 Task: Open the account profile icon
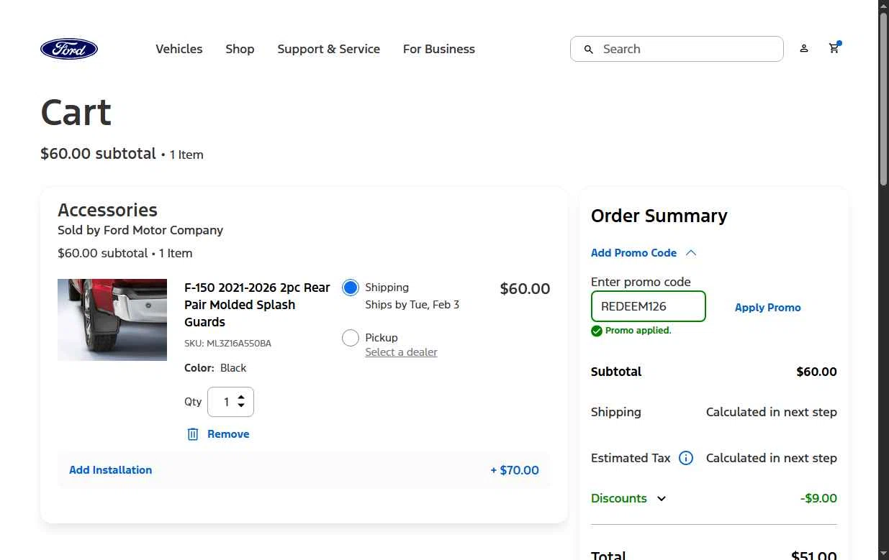pos(804,49)
